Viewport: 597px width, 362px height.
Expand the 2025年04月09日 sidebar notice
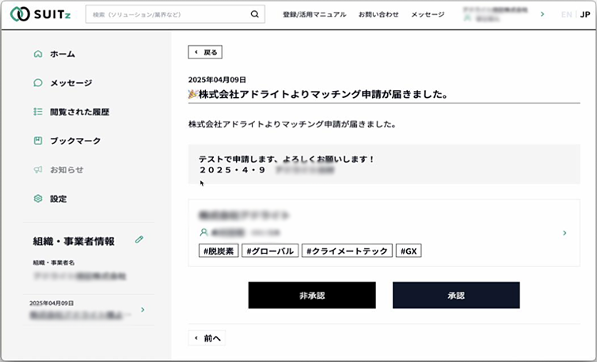[x=143, y=310]
